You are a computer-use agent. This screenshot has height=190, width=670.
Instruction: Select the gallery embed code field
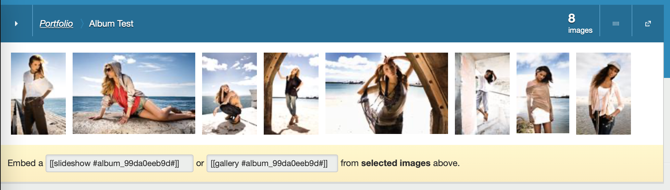click(x=272, y=163)
